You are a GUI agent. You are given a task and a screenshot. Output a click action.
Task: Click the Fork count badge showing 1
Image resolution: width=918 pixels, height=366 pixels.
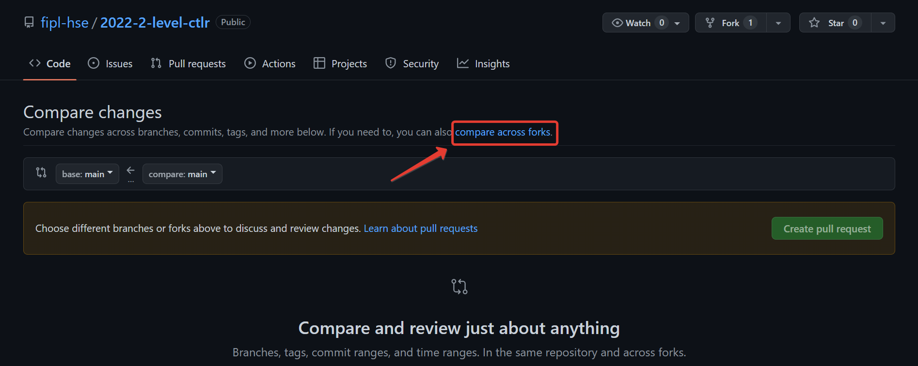pos(750,23)
